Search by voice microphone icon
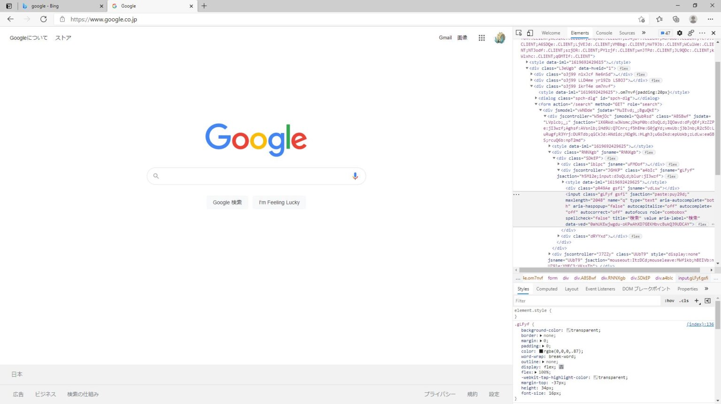This screenshot has width=721, height=404. (355, 176)
